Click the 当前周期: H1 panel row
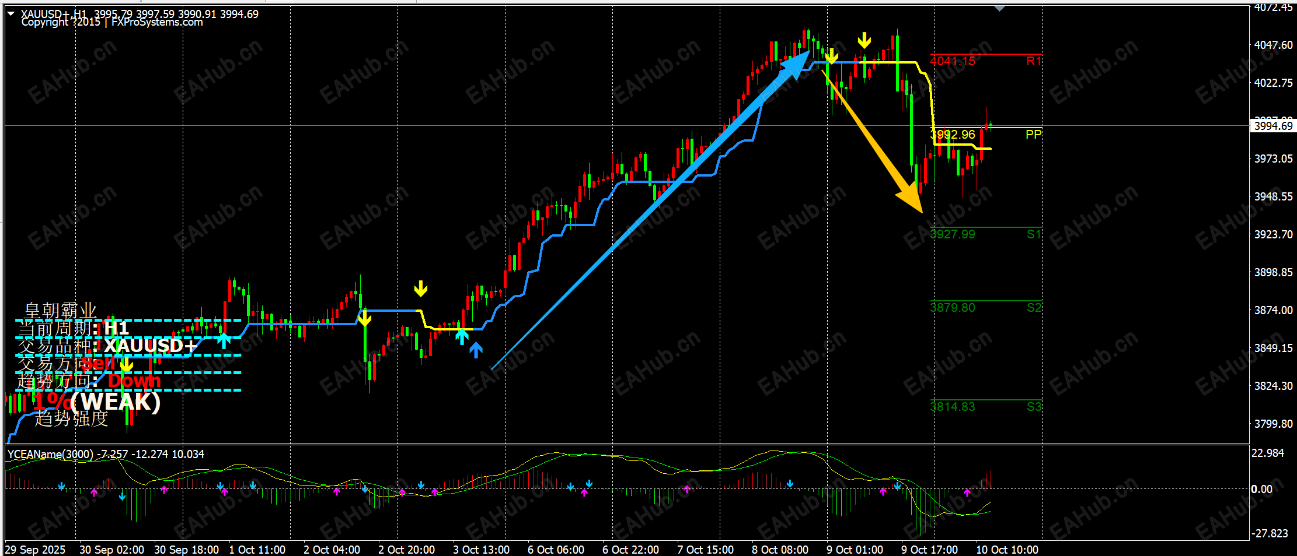This screenshot has height=556, width=1297. pyautogui.click(x=73, y=329)
